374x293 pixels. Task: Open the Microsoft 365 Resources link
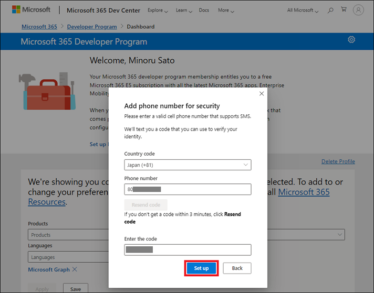(304, 192)
